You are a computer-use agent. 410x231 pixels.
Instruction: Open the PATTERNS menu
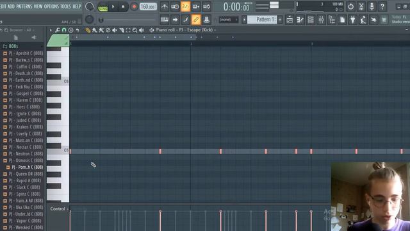(x=24, y=6)
